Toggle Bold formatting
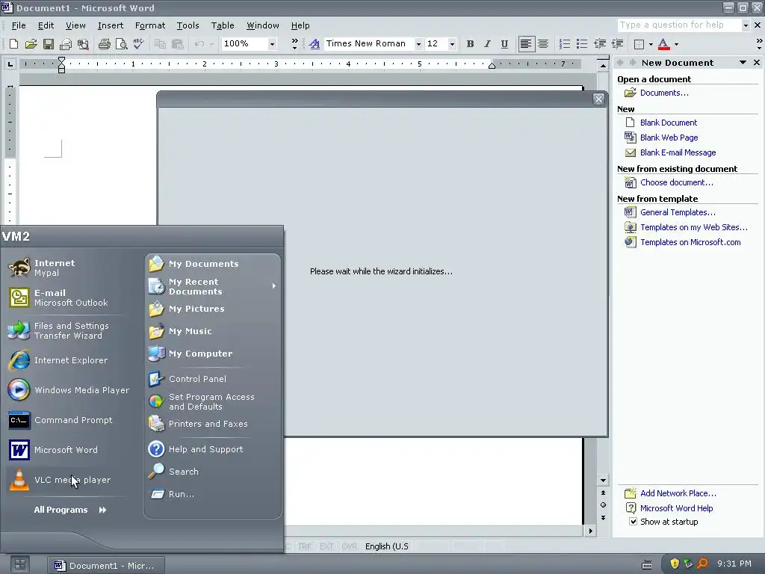Viewport: 765px width, 574px height. point(470,44)
